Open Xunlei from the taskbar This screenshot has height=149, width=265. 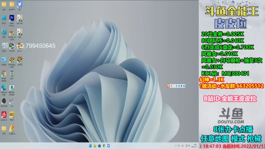pos(109,146)
